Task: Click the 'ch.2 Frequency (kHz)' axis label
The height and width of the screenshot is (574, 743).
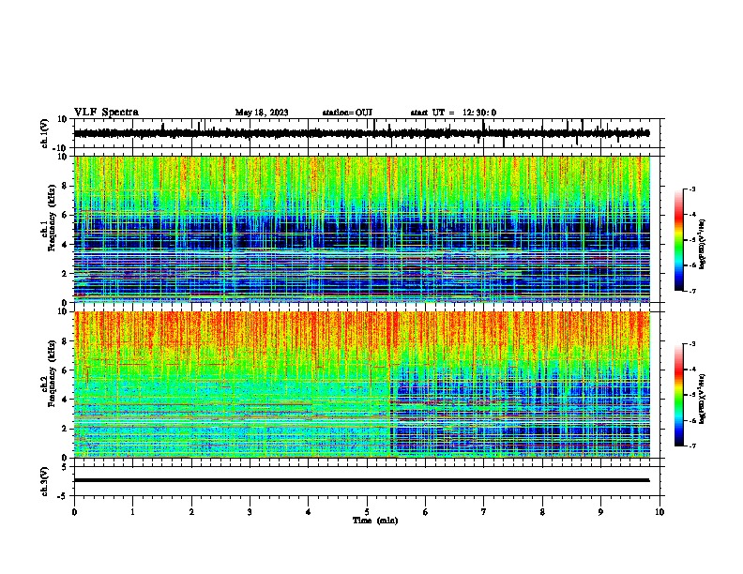Action: 48,373
